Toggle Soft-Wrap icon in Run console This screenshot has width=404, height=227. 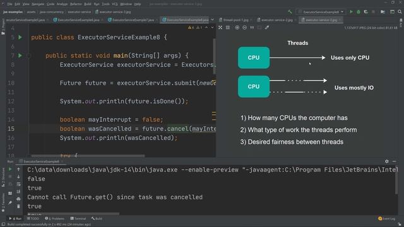[x=18, y=184]
